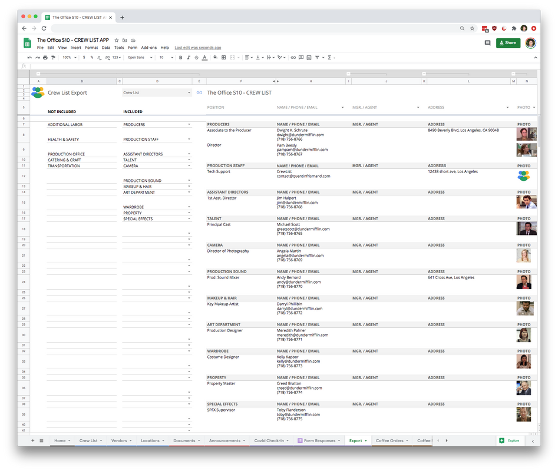This screenshot has height=471, width=558.
Task: Click Dwight K. Schrute's photo thumbnail
Action: tap(526, 134)
